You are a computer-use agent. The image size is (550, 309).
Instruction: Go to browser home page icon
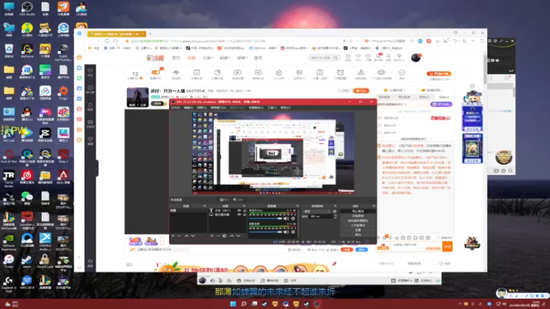click(x=115, y=41)
